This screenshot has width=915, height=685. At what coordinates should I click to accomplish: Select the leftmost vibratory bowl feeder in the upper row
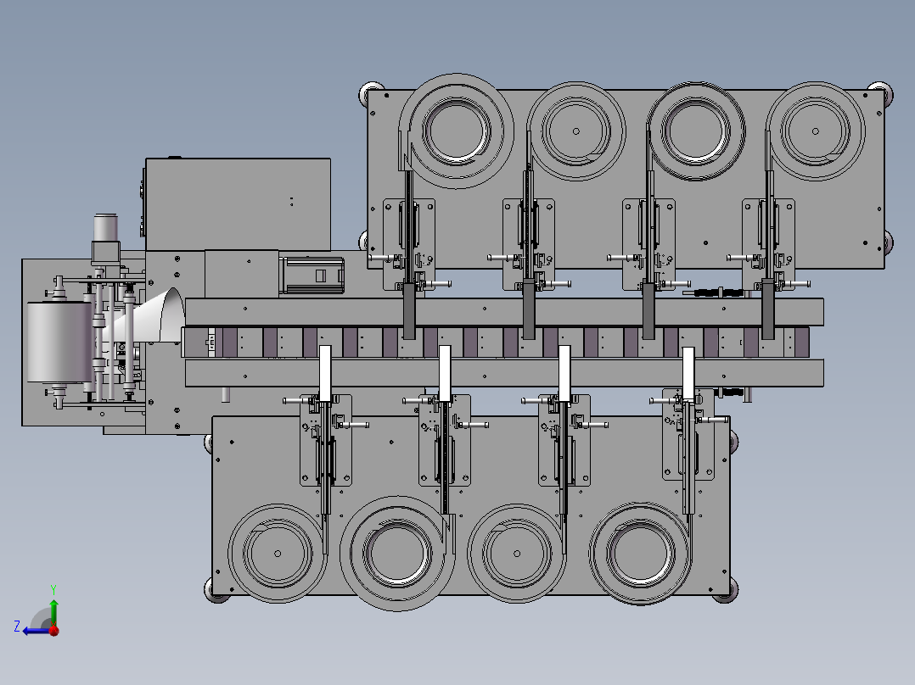tap(457, 131)
